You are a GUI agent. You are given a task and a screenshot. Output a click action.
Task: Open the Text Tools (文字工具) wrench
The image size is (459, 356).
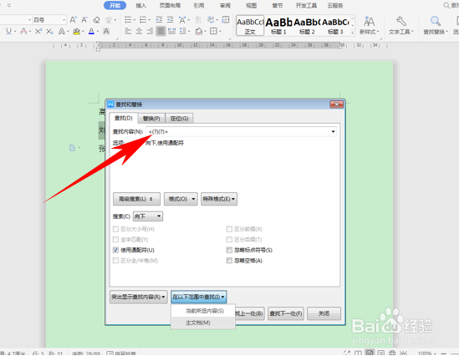point(400,25)
